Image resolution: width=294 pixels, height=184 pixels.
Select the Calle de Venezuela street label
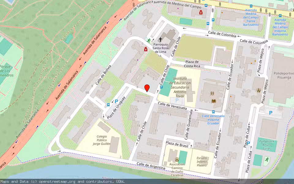click(x=172, y=106)
